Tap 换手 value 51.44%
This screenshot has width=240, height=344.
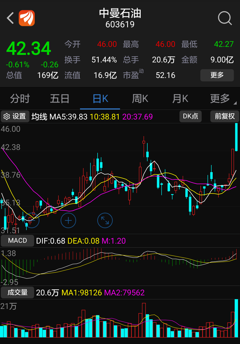[104, 60]
